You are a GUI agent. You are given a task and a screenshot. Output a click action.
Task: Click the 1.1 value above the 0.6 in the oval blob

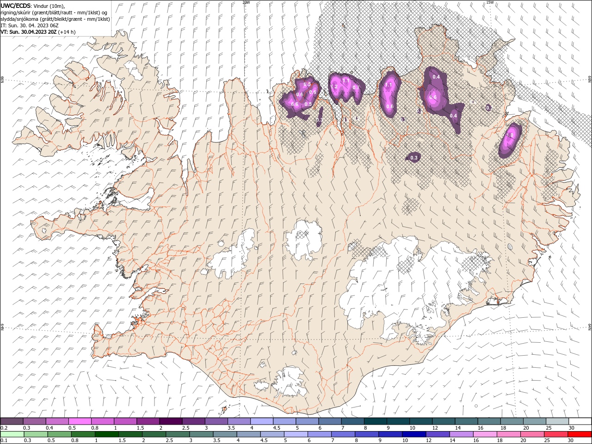click(388, 85)
